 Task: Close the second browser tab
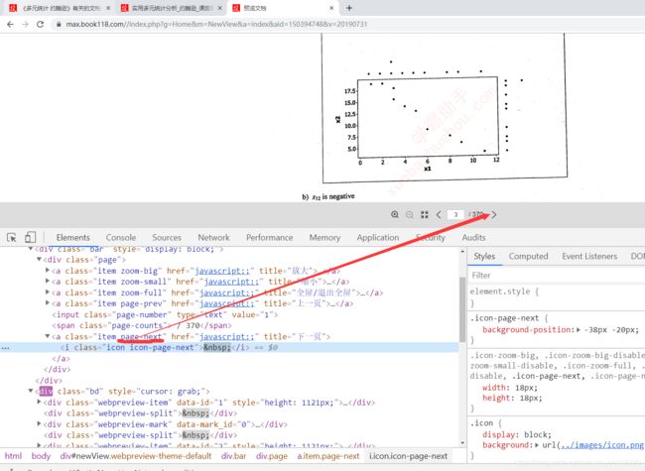point(220,8)
